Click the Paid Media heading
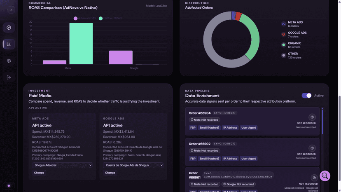 (x=40, y=96)
